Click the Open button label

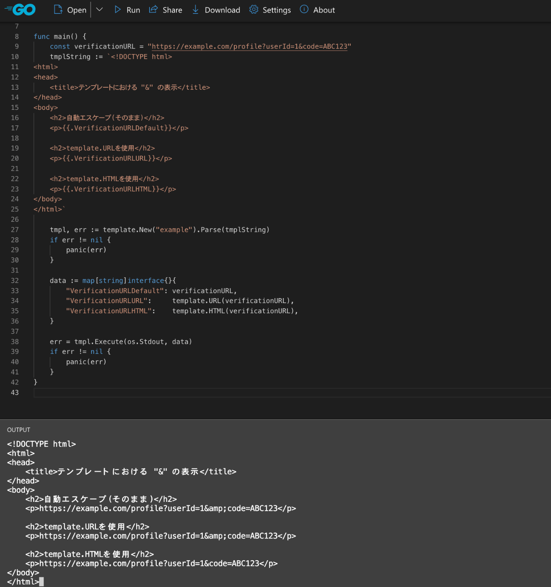click(77, 10)
